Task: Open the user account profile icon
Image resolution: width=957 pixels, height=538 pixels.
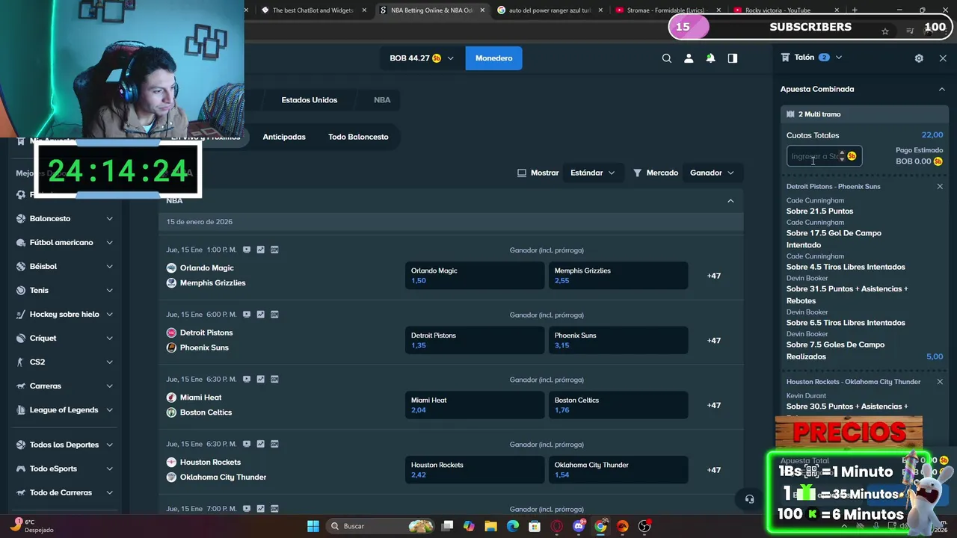Action: pyautogui.click(x=689, y=58)
